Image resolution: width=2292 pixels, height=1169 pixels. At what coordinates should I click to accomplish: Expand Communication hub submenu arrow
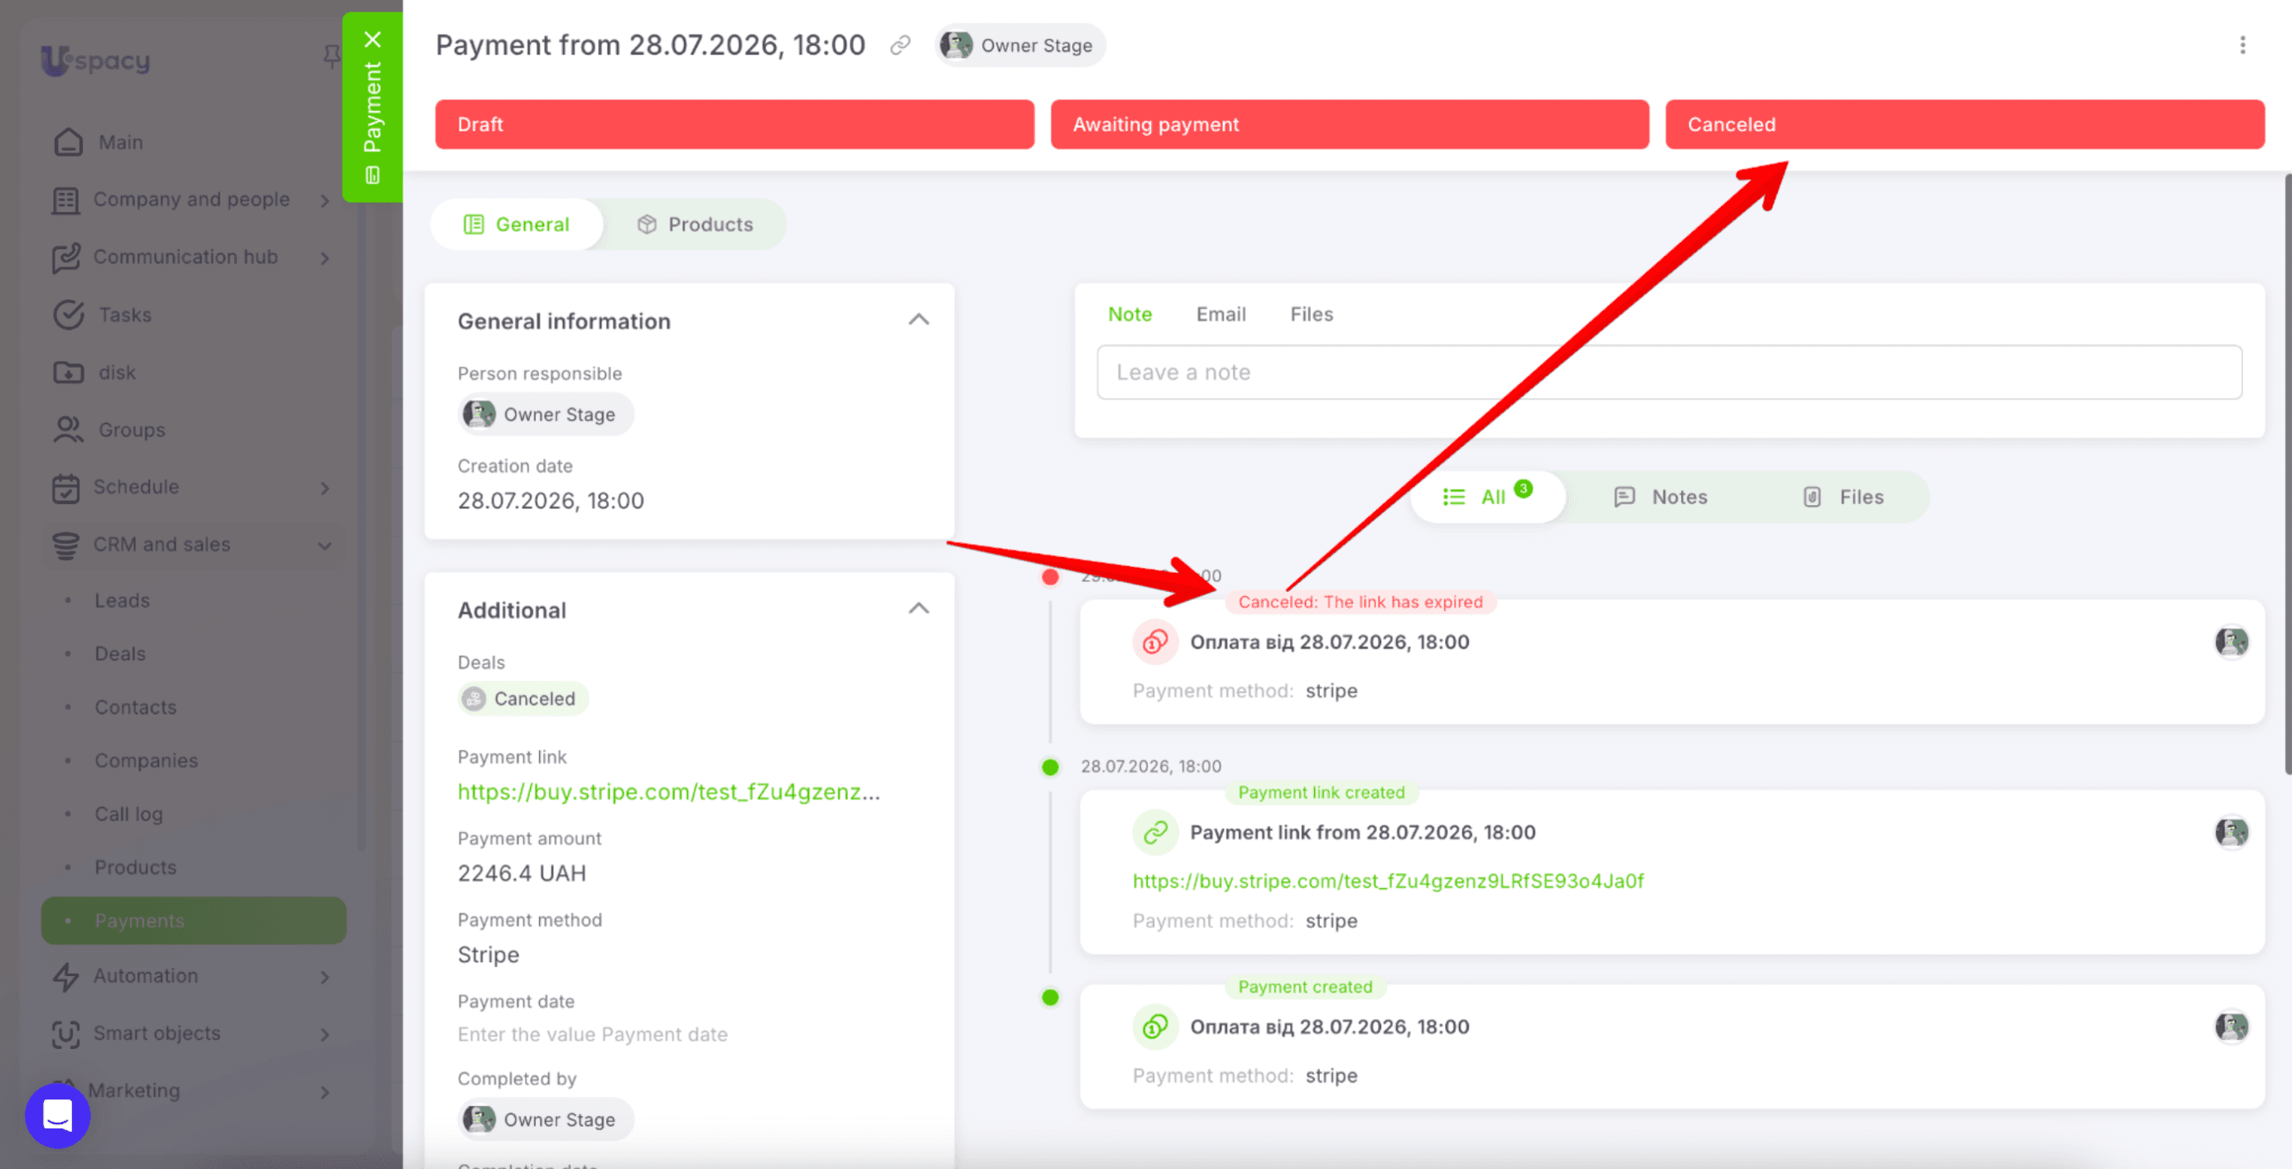tap(325, 258)
